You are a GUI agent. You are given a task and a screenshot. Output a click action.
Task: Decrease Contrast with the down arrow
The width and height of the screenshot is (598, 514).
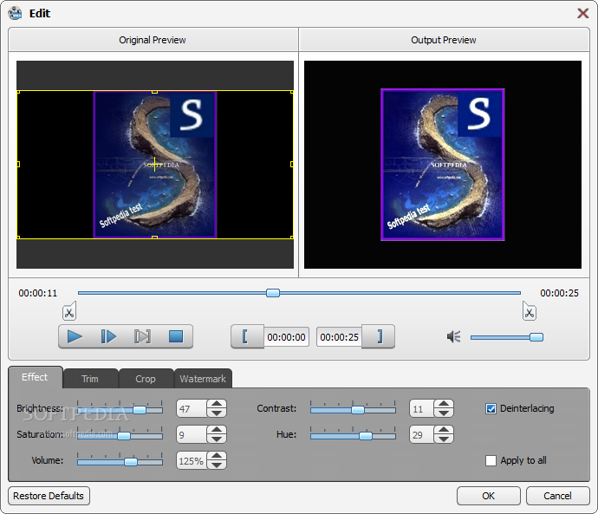click(x=444, y=413)
